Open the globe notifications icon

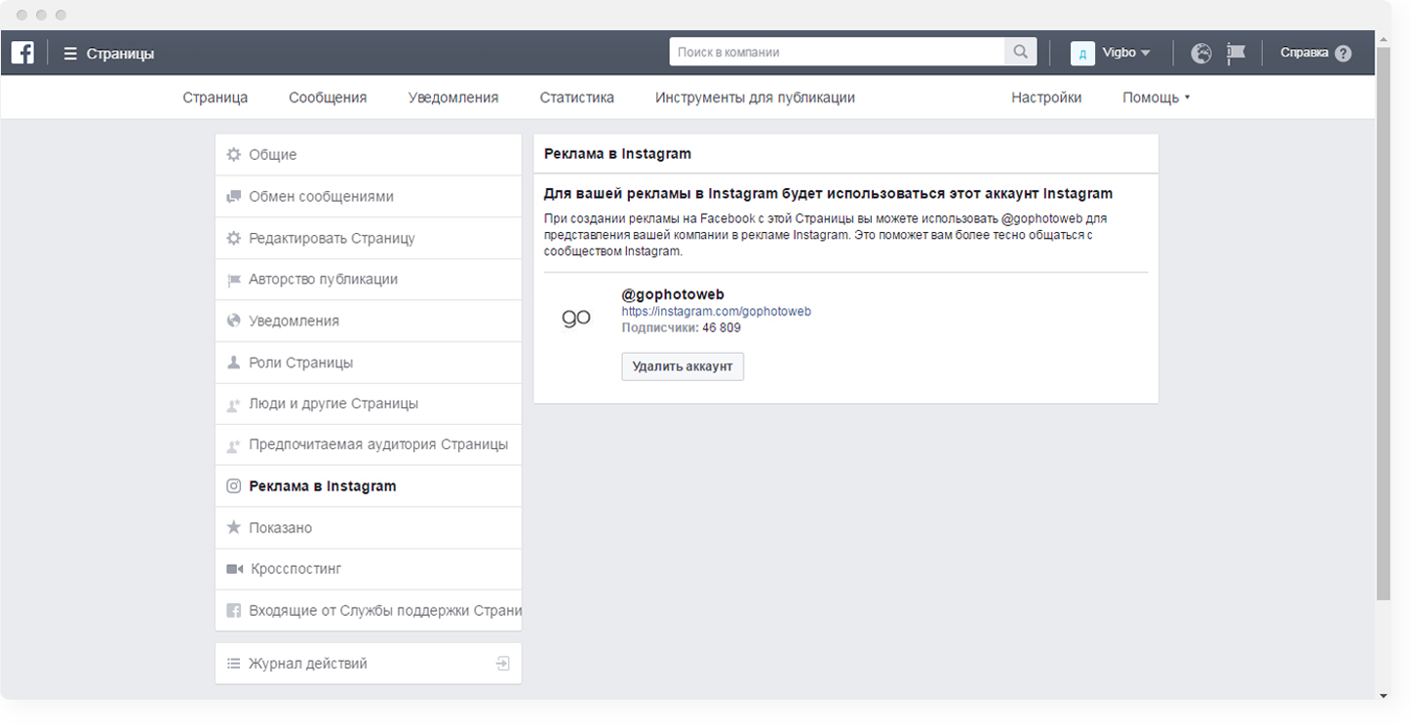[x=1201, y=54]
